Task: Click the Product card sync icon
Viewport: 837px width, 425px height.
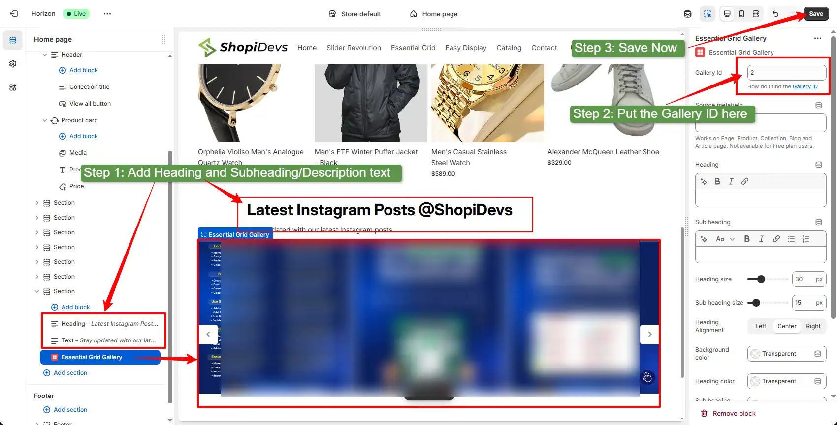Action: pyautogui.click(x=55, y=120)
